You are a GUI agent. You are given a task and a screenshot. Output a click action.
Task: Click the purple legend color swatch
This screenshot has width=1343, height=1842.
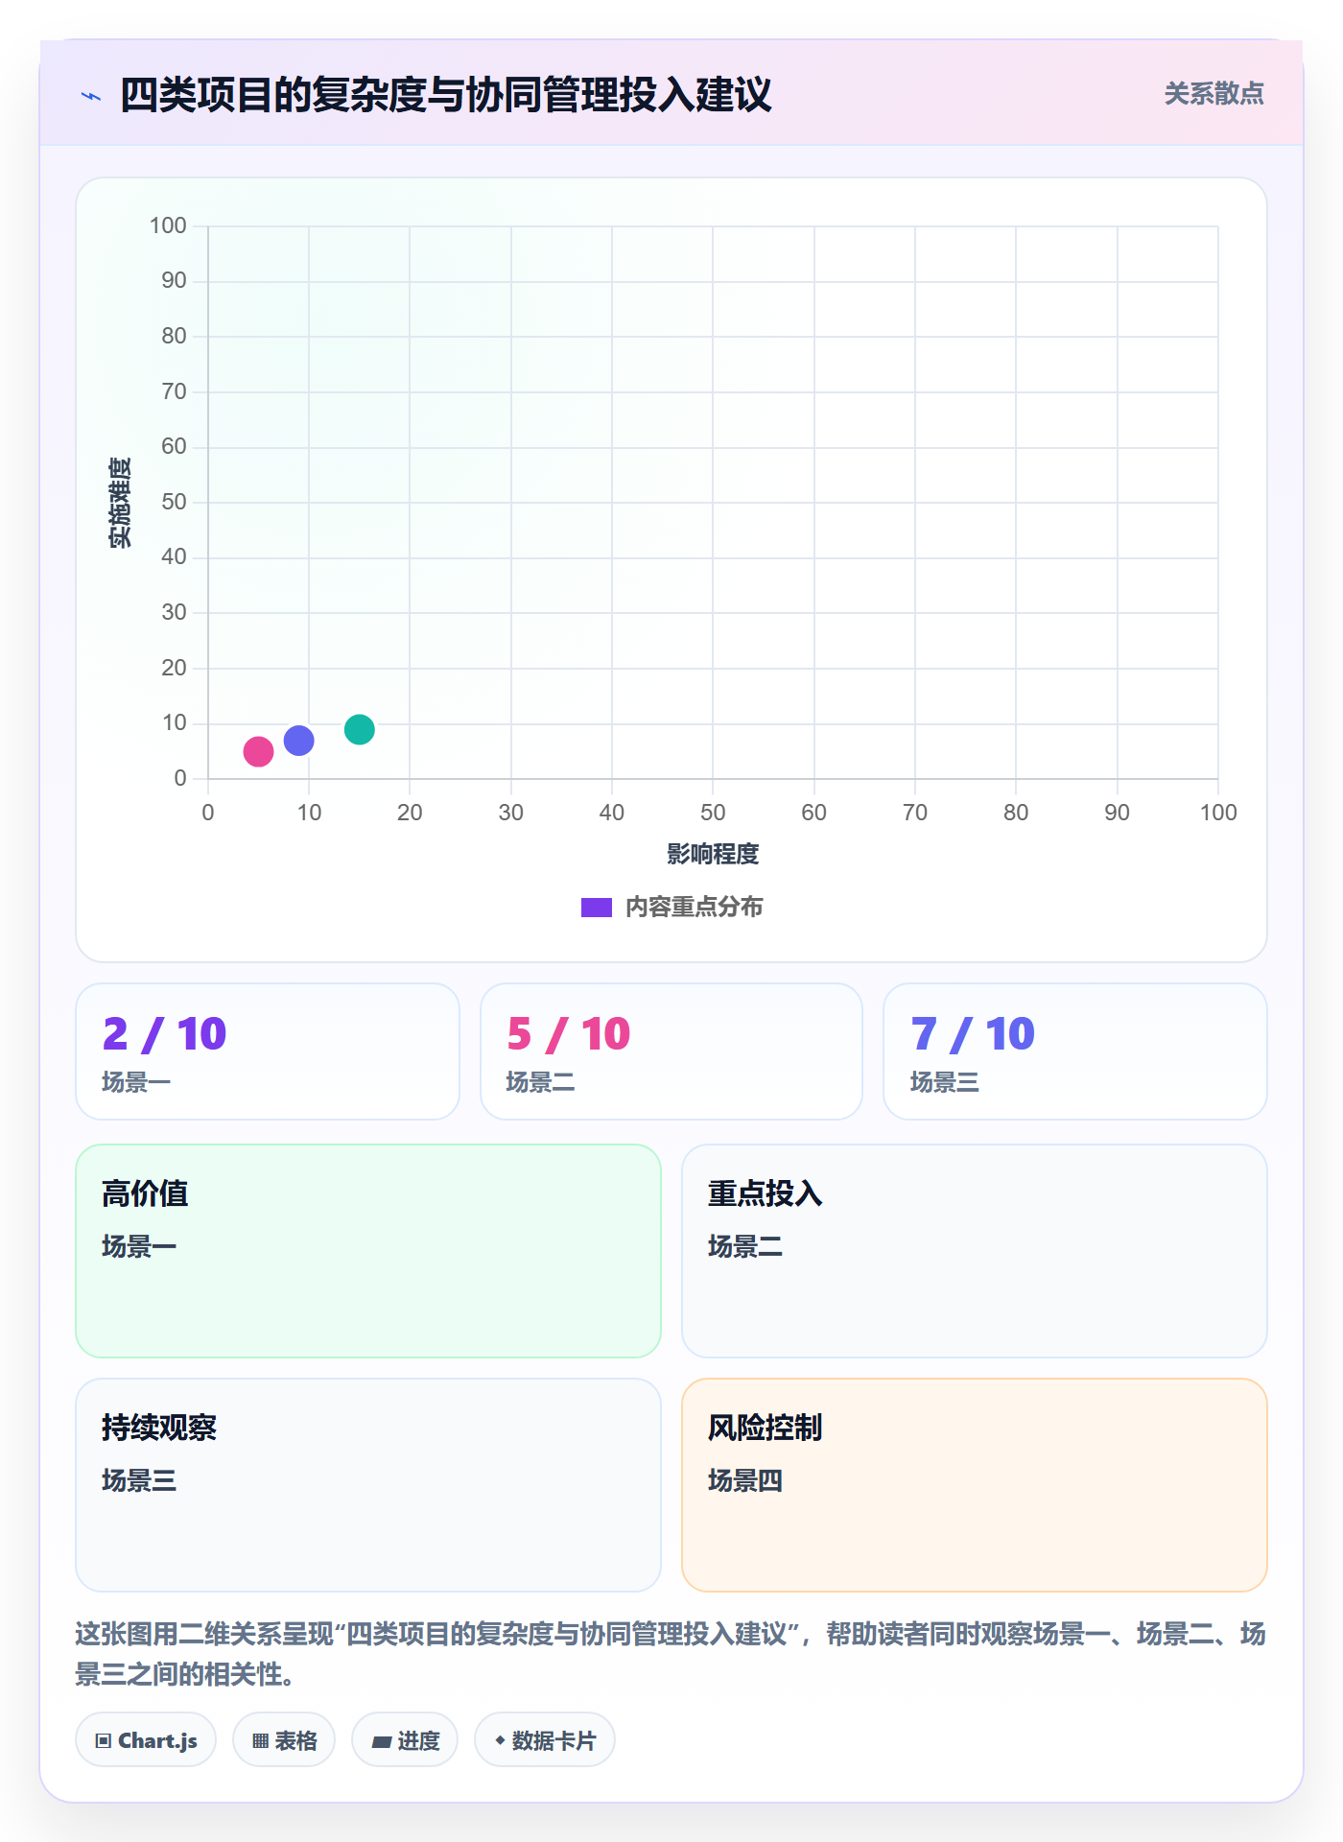coord(596,907)
